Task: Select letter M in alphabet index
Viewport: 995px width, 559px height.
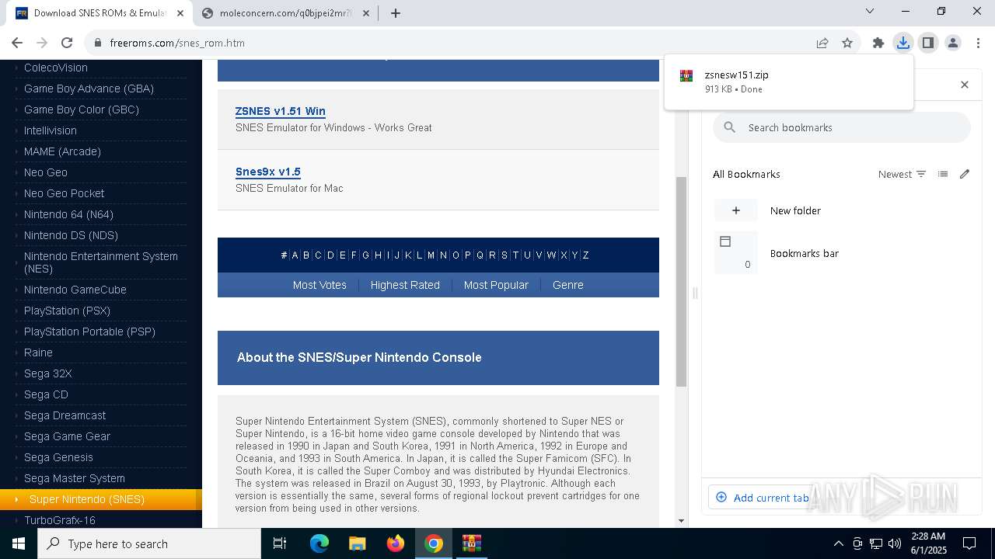Action: (431, 255)
